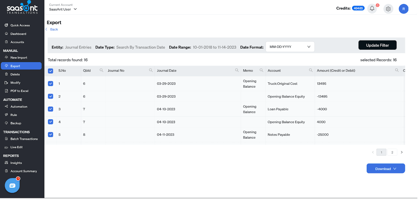The height and width of the screenshot is (199, 420).
Task: Click the Insights icon in sidebar
Action: click(6, 163)
